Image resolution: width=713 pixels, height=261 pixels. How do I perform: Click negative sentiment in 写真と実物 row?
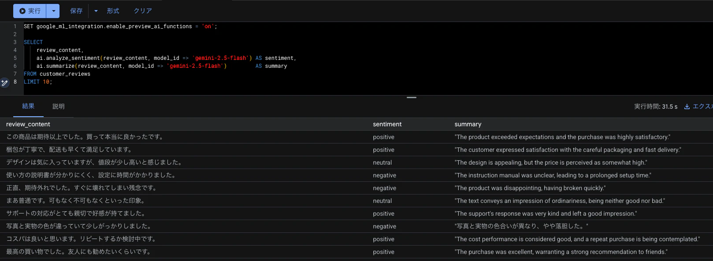(384, 226)
